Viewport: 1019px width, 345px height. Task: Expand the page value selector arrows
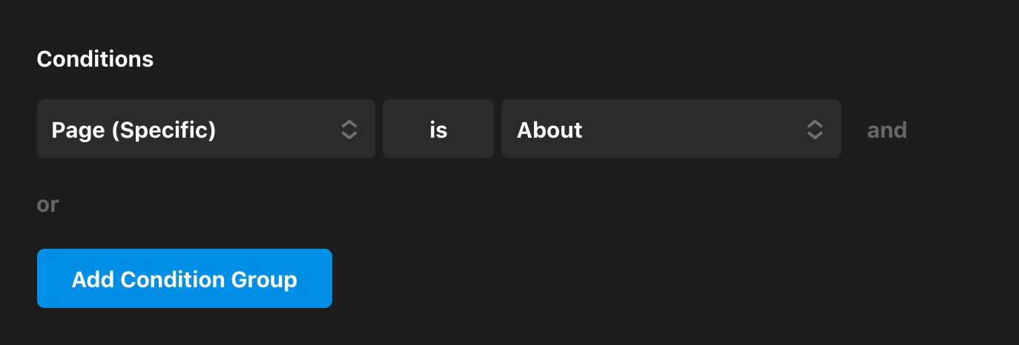(814, 130)
